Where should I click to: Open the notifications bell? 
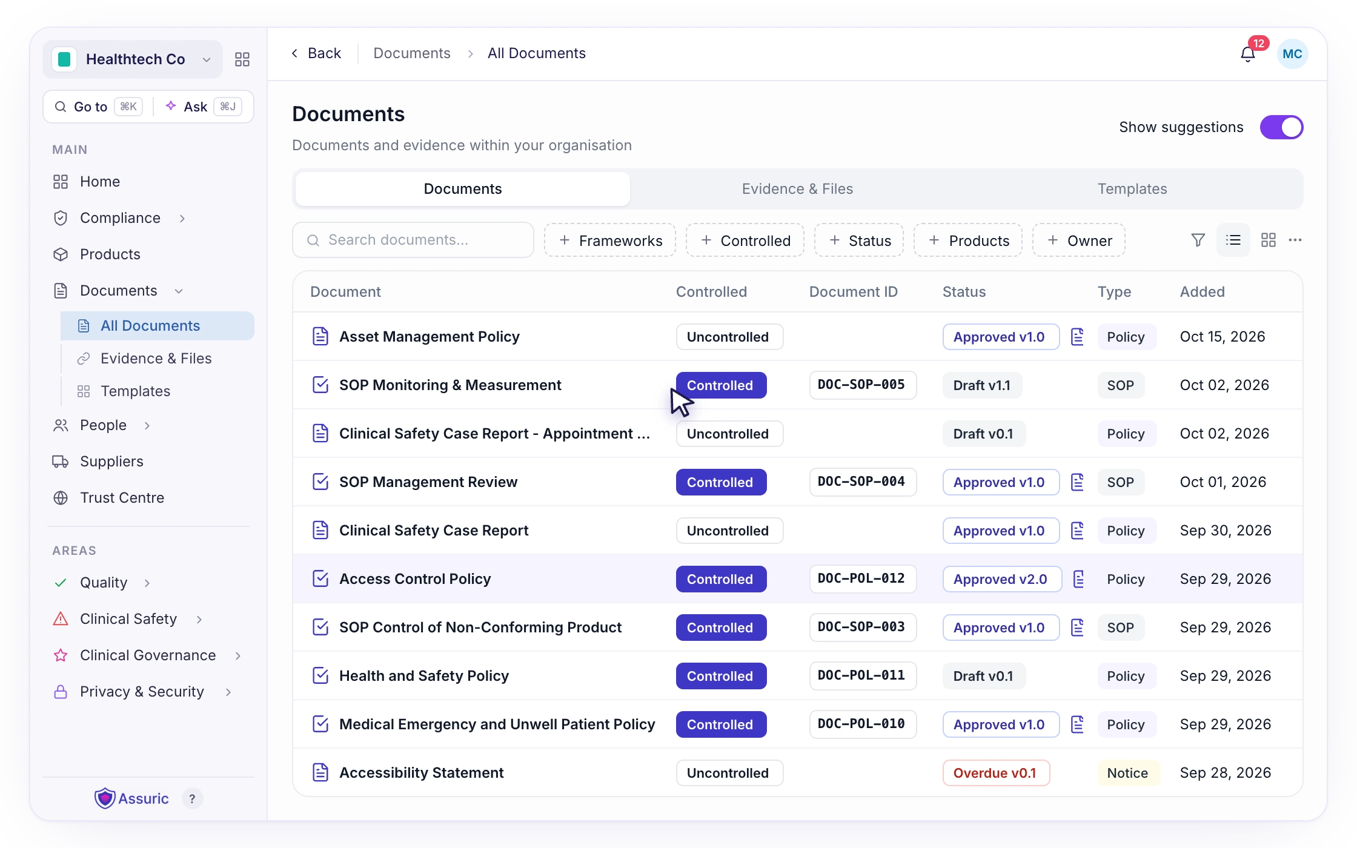[1248, 55]
